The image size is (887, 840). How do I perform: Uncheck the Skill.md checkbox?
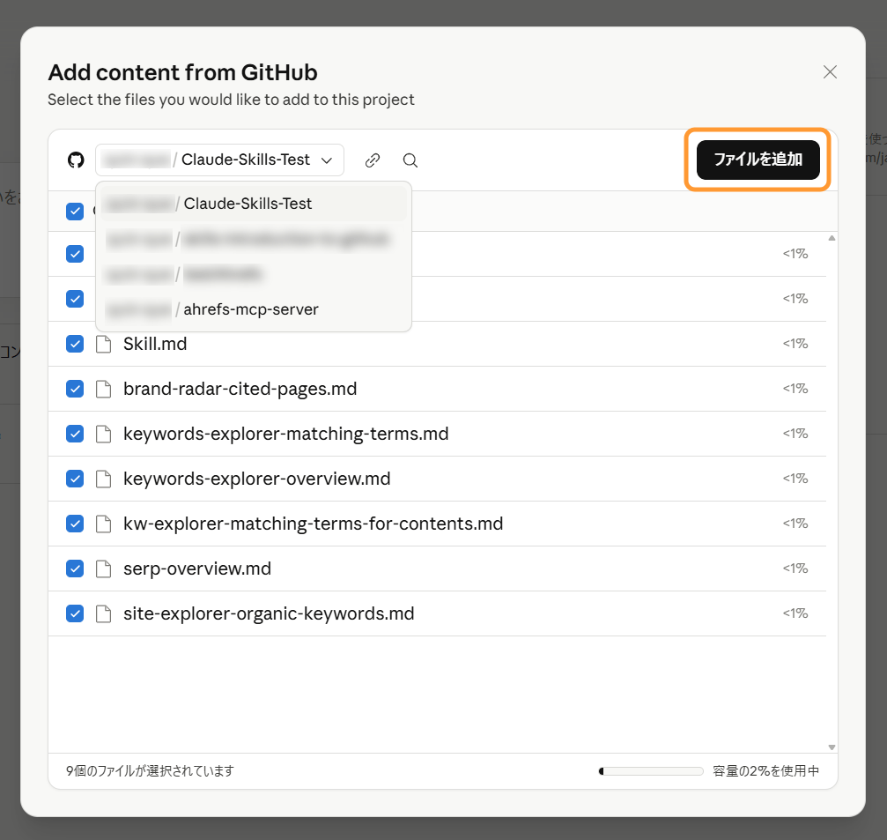[75, 344]
